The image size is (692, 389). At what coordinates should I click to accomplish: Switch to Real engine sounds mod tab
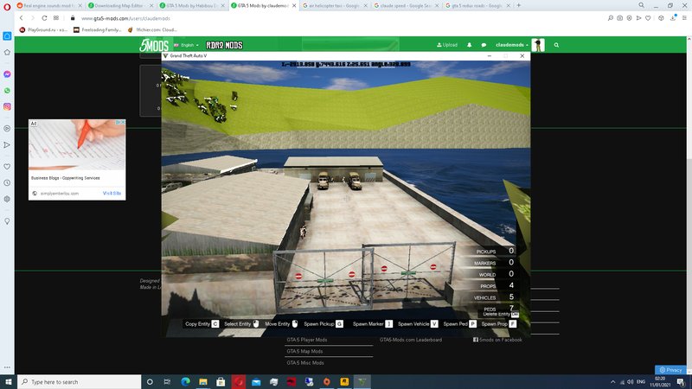coord(48,6)
